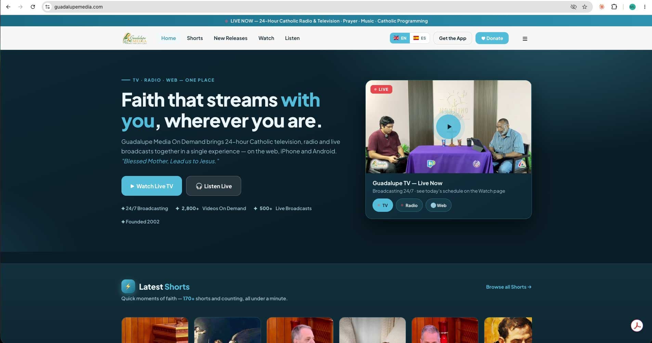The image size is (652, 343).
Task: Open the Chrome three-dot menu
Action: [645, 7]
